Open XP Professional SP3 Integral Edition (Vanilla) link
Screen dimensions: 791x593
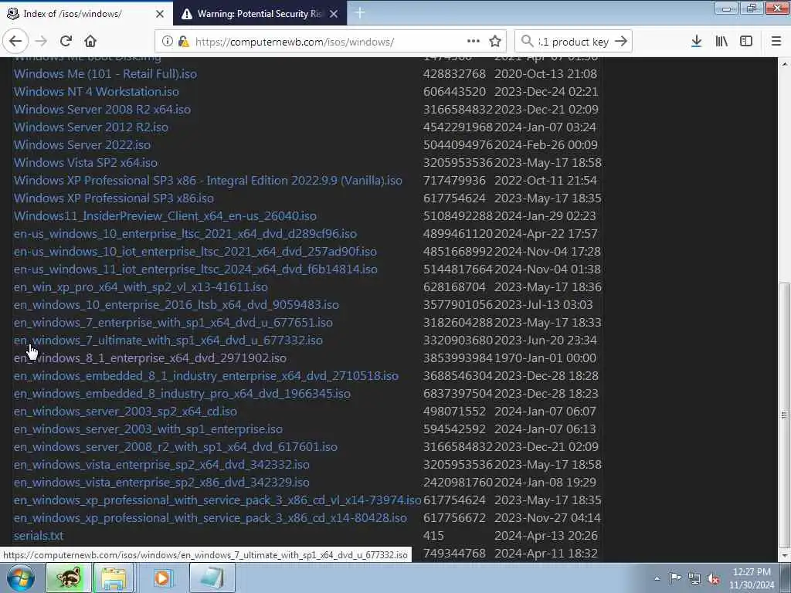pos(208,181)
